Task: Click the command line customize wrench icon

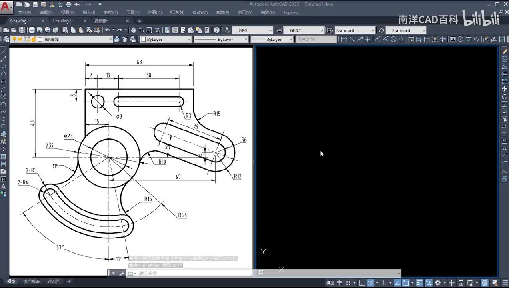Action: (122, 273)
